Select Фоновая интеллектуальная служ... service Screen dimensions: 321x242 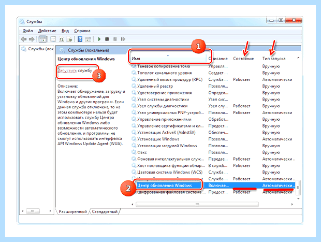170,159
